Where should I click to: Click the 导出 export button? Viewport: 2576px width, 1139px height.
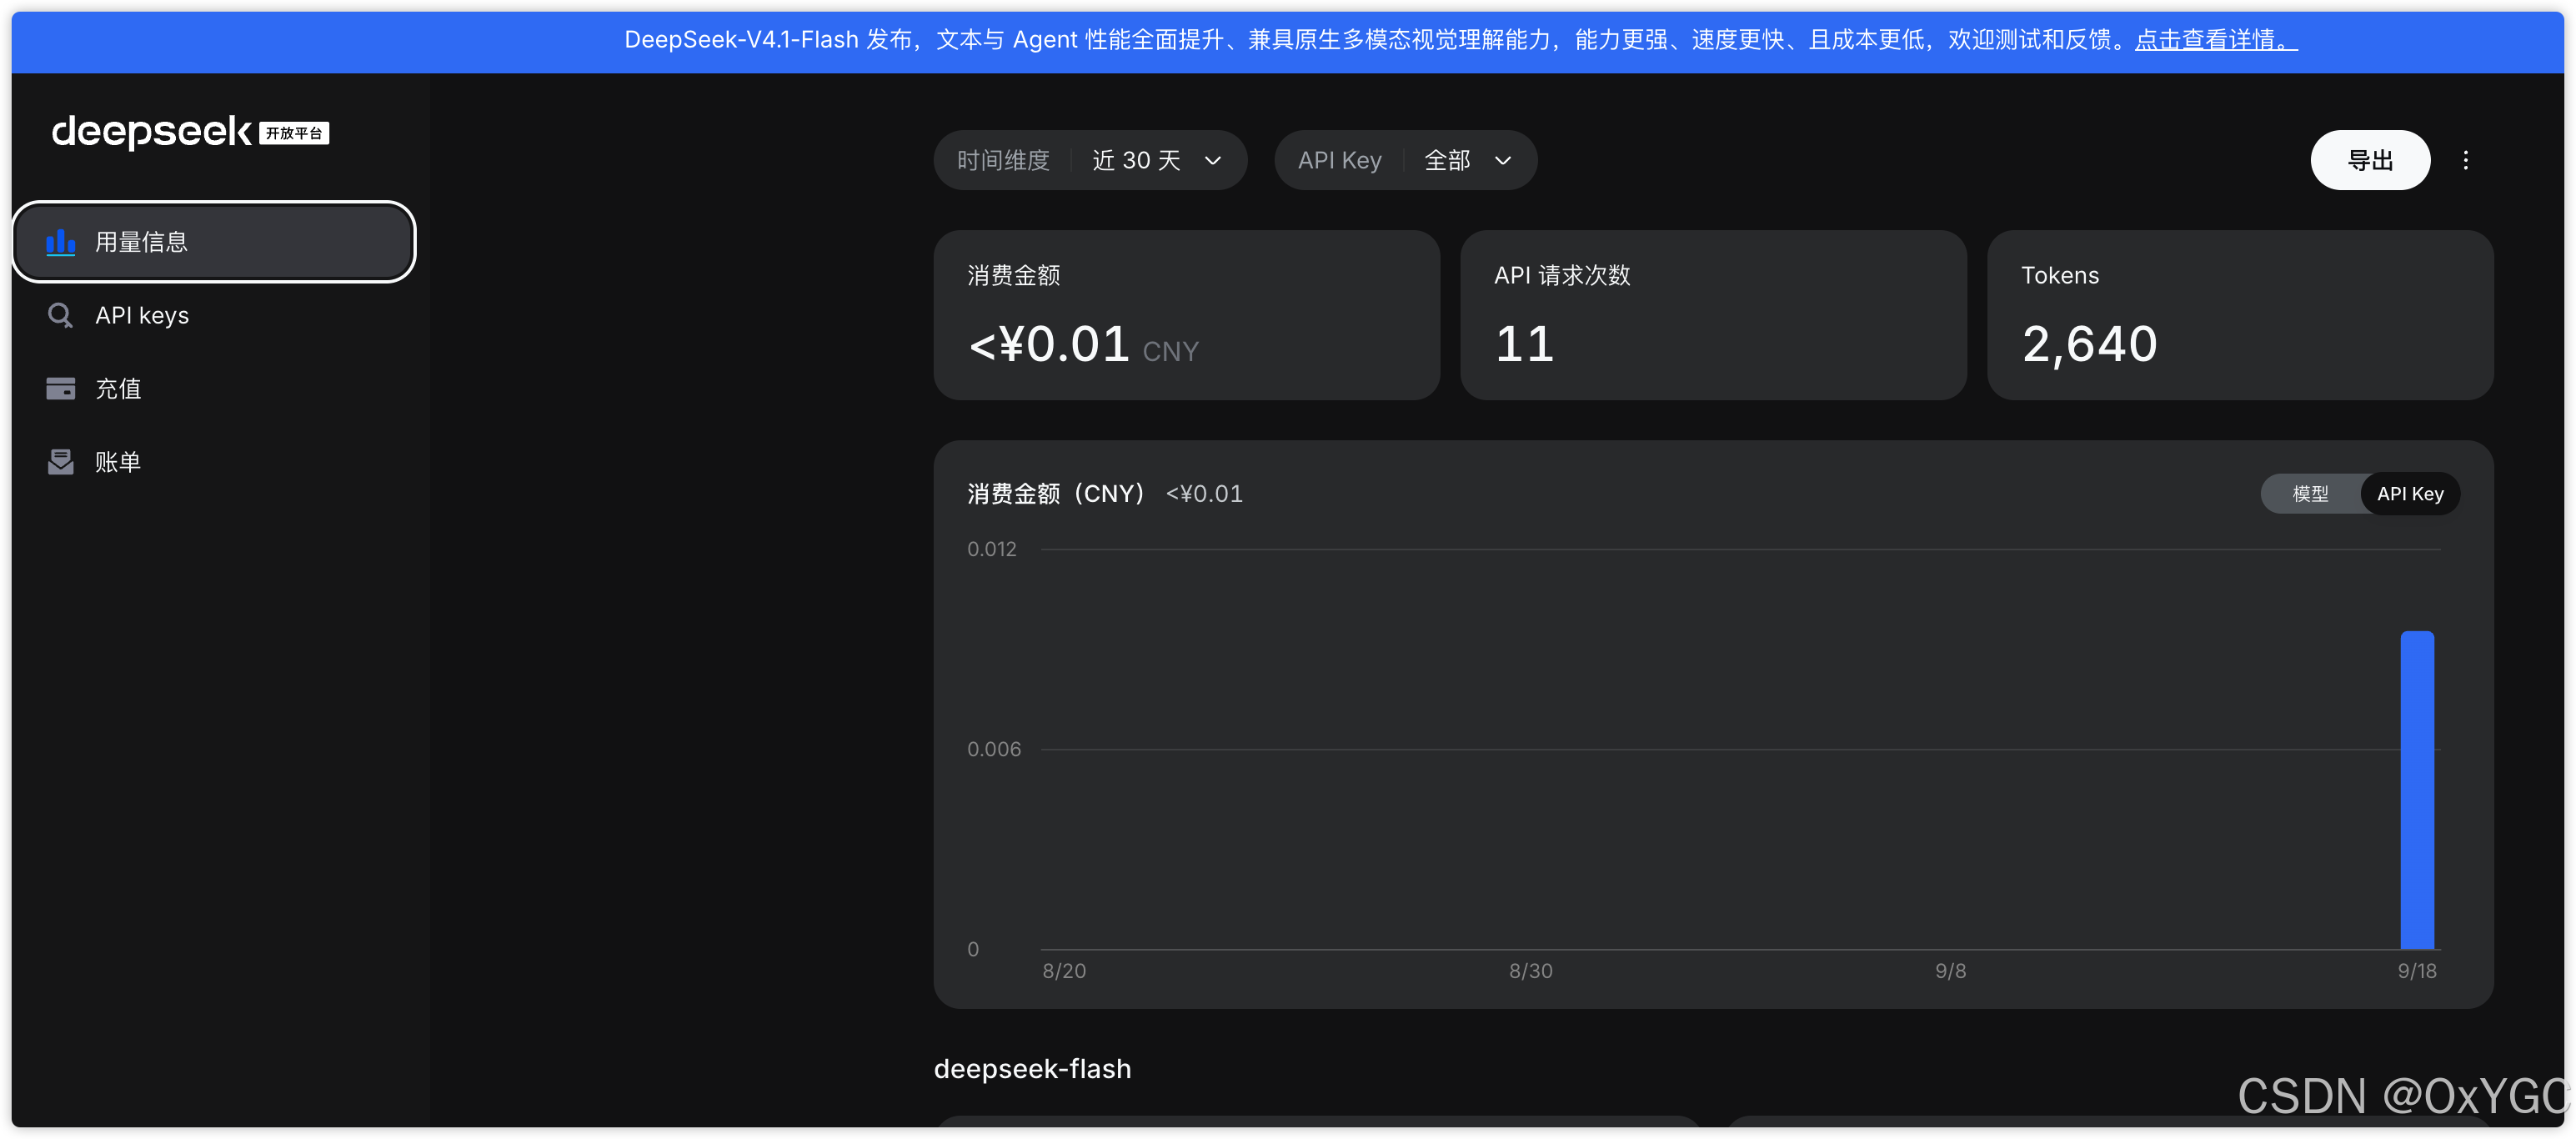2369,160
